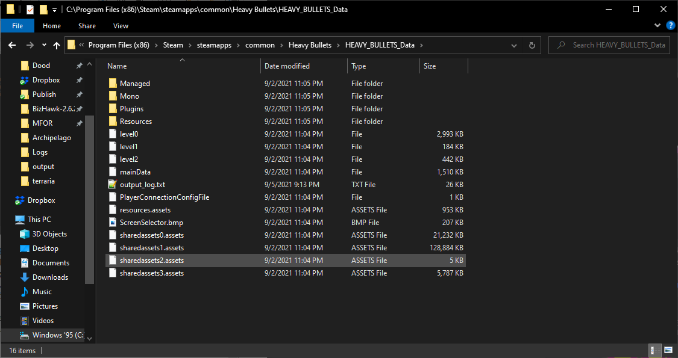
Task: Click the Back navigation arrow
Action: click(x=11, y=45)
